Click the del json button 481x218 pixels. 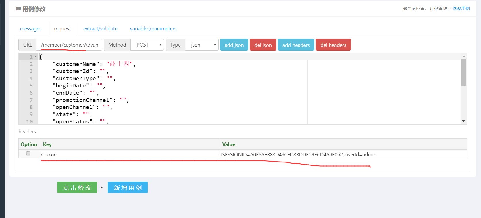(x=263, y=45)
